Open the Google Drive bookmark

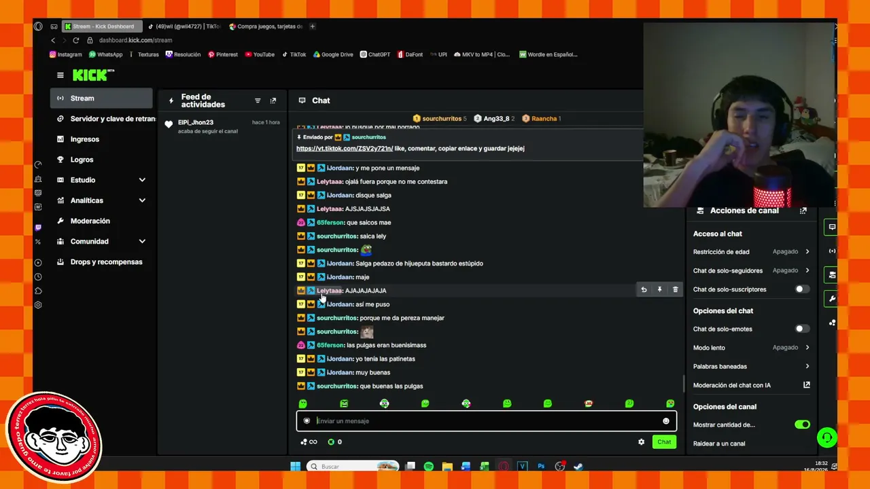[333, 54]
